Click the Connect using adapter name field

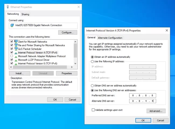pos(43,25)
